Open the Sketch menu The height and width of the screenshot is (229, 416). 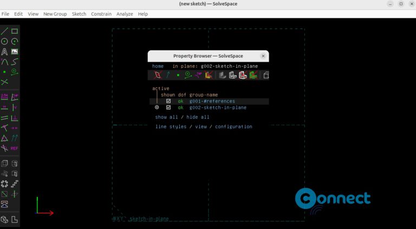pyautogui.click(x=79, y=14)
